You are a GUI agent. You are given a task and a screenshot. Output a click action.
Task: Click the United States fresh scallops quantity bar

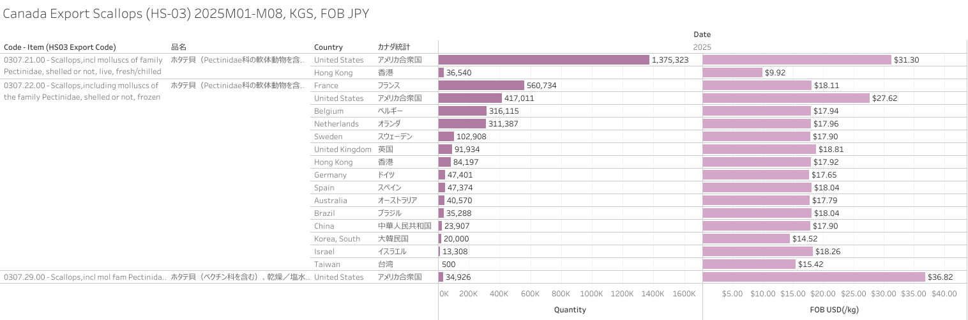(x=543, y=60)
